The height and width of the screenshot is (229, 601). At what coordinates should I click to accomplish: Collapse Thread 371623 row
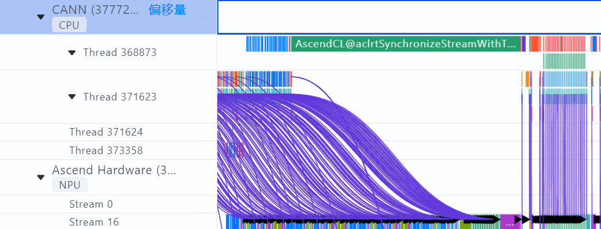pos(72,97)
